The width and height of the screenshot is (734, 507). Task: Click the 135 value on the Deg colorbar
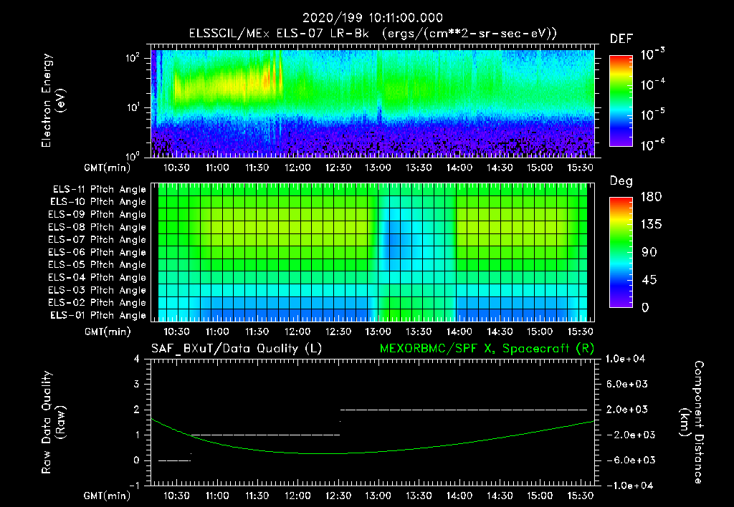[x=651, y=225]
